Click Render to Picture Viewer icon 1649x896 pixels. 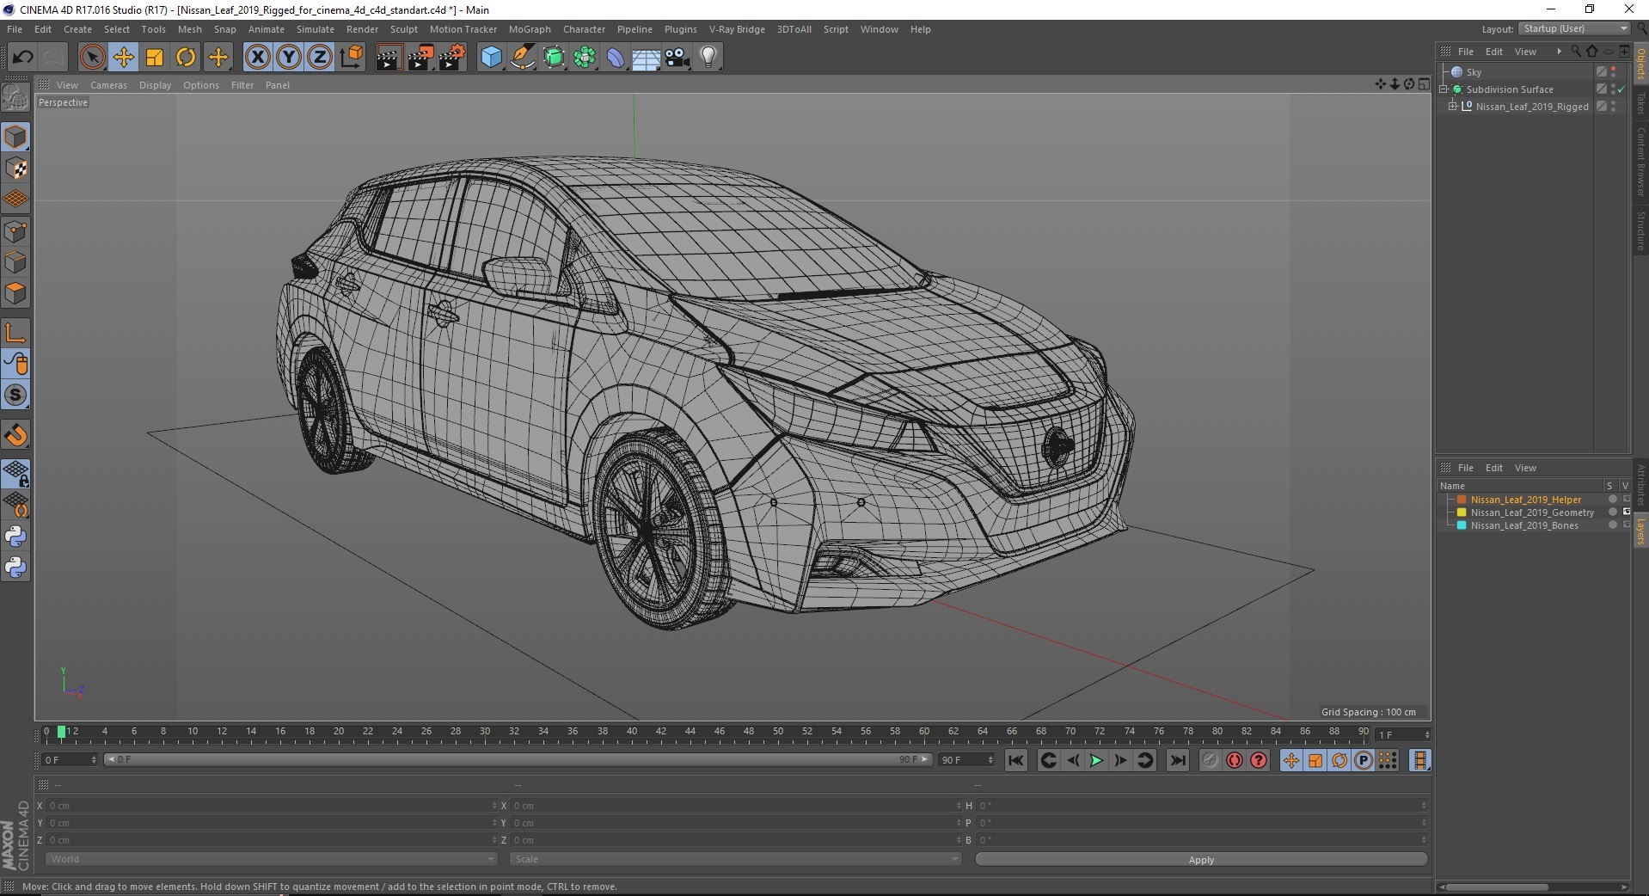pos(420,58)
